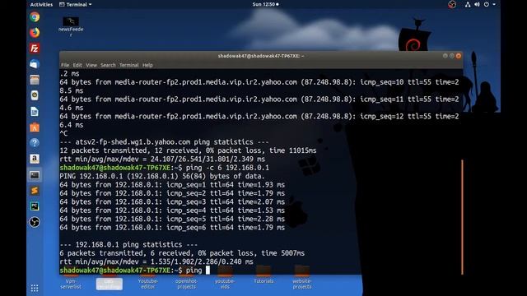The image size is (527, 296).
Task: Click the icmp_seq=5 time=2.28 ms line
Action: coord(172,219)
